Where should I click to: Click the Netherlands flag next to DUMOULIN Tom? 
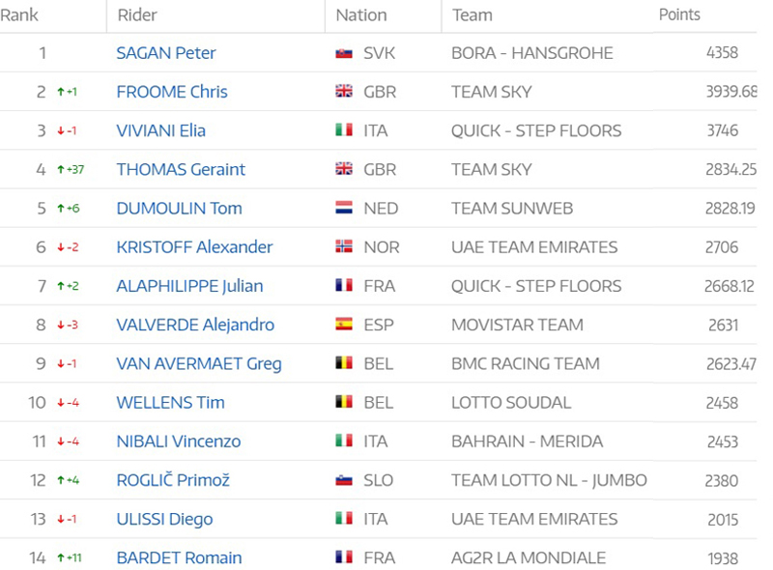point(343,209)
